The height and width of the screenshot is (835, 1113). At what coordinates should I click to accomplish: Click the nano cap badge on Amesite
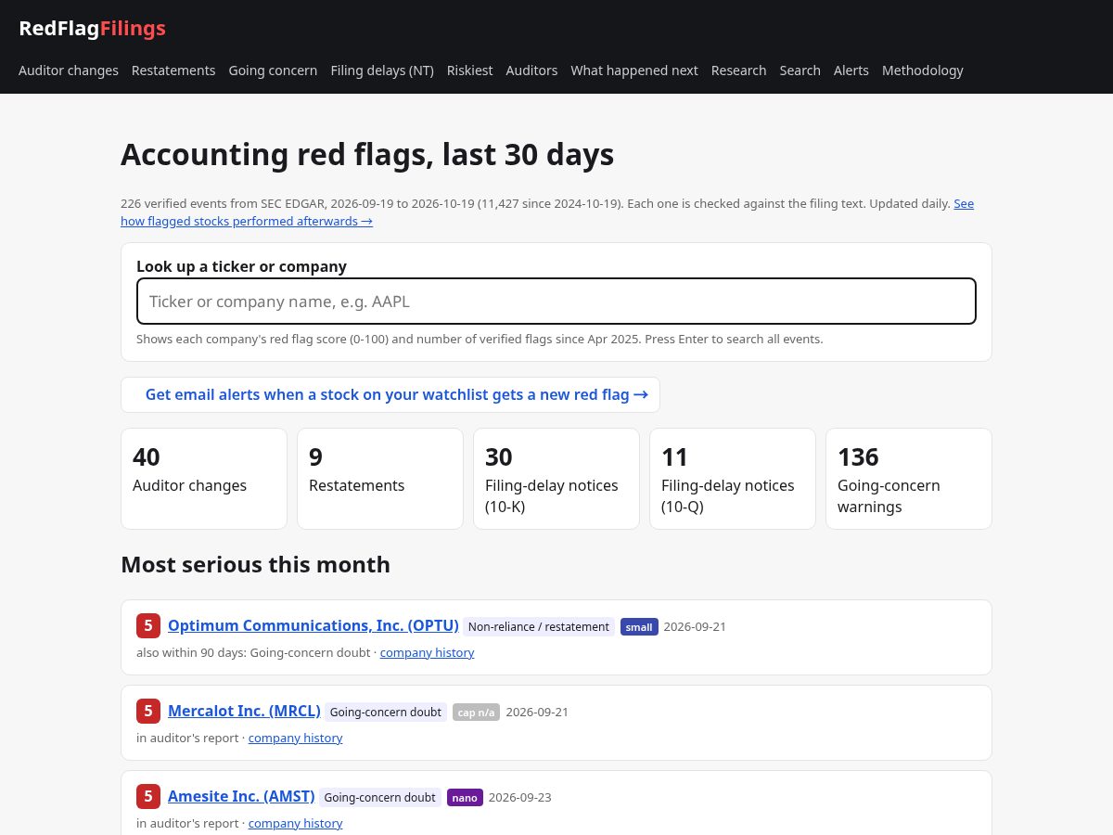tap(465, 798)
